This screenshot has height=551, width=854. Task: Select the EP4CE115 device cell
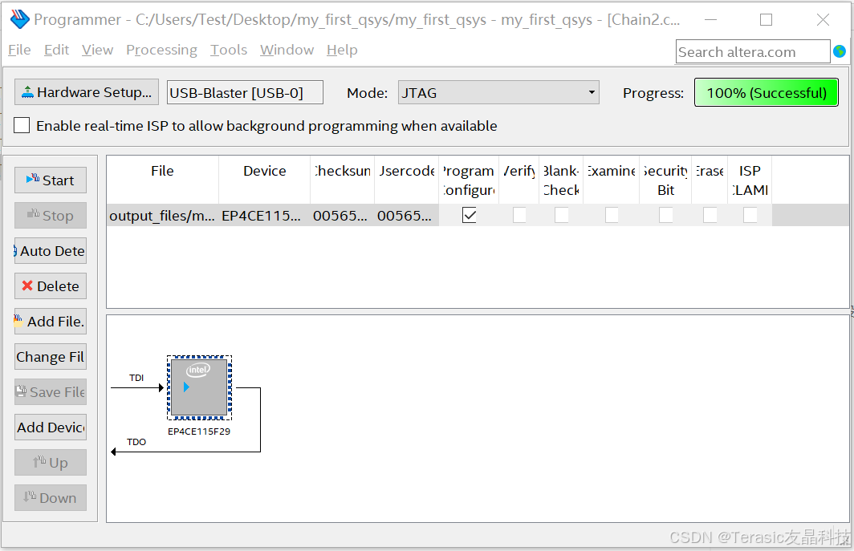[x=264, y=216]
